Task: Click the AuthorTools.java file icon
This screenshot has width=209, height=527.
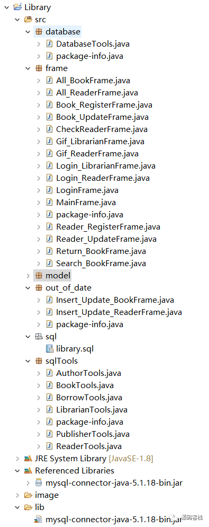Action: point(50,373)
